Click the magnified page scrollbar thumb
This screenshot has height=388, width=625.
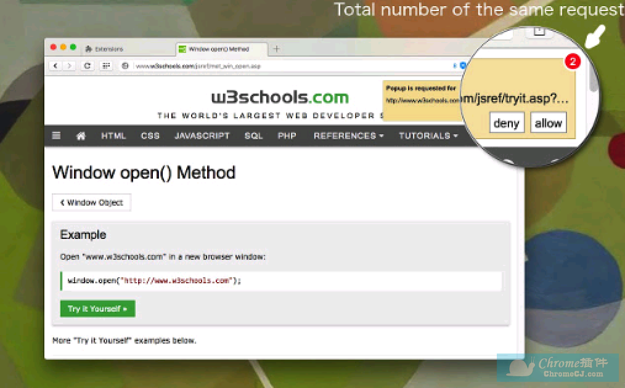594,76
